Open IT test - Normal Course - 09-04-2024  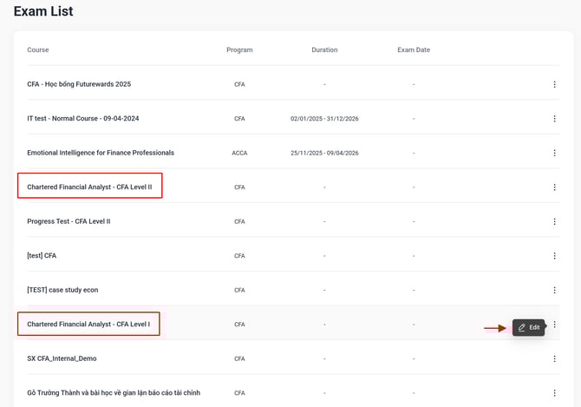pyautogui.click(x=82, y=119)
